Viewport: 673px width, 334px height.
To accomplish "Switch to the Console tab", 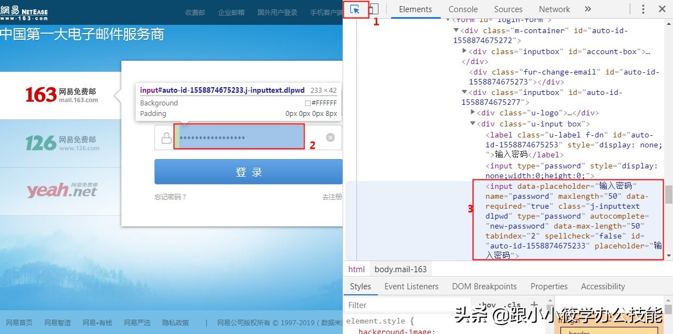I will 463,9.
